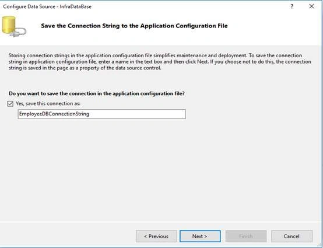Click the "Do you want to save the connection" question text

coord(97,93)
